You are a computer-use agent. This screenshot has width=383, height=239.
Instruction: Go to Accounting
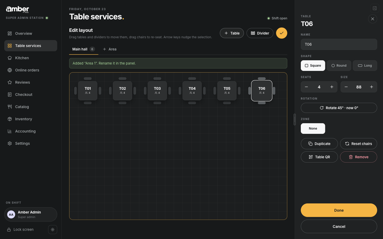click(31, 131)
